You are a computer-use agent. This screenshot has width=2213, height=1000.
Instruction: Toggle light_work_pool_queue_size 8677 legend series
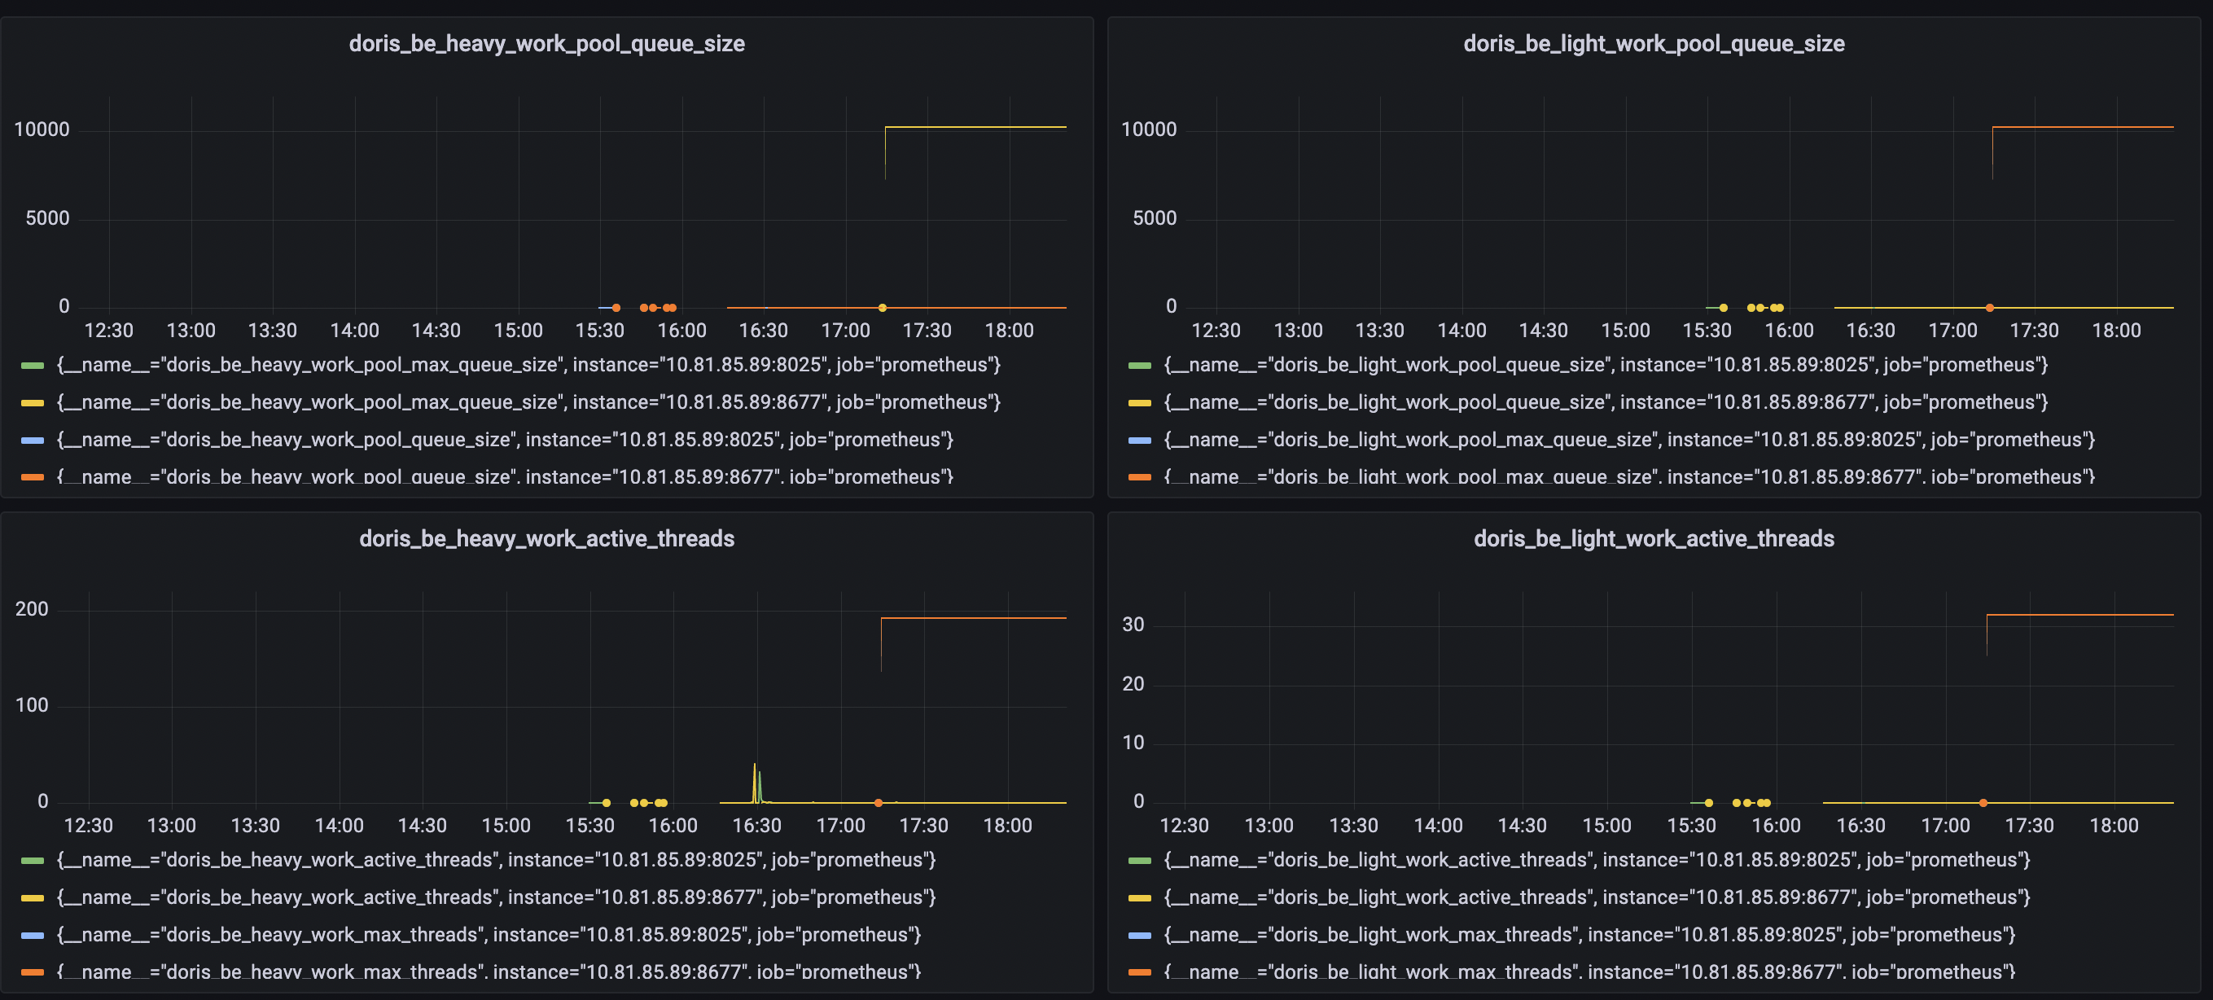tap(1606, 403)
